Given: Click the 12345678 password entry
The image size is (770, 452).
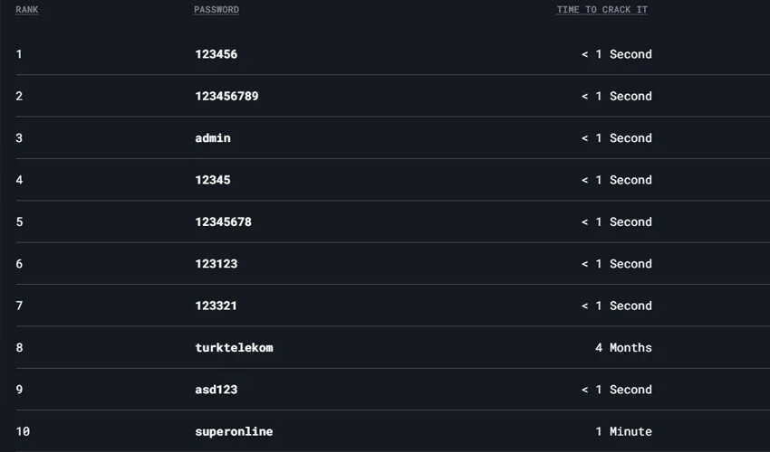Looking at the screenshot, I should click(x=223, y=221).
